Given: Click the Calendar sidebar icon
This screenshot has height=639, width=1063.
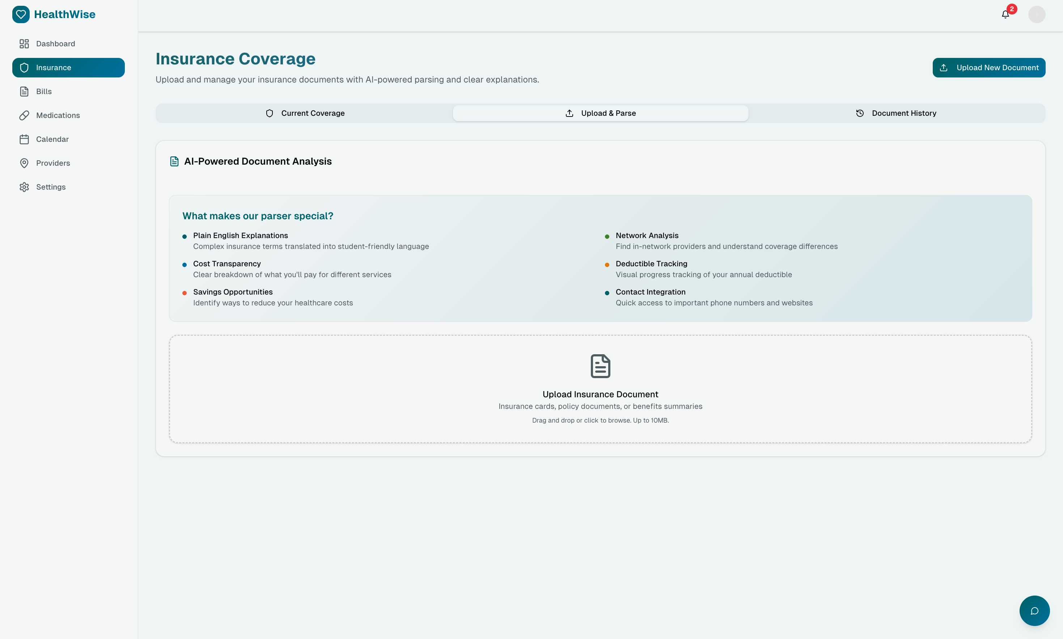Looking at the screenshot, I should coord(24,140).
